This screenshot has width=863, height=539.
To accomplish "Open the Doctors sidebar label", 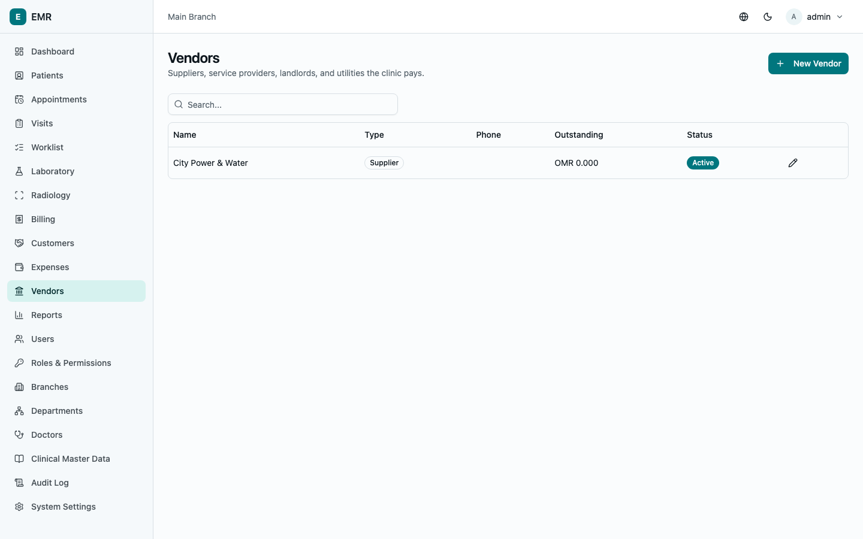I will (47, 435).
